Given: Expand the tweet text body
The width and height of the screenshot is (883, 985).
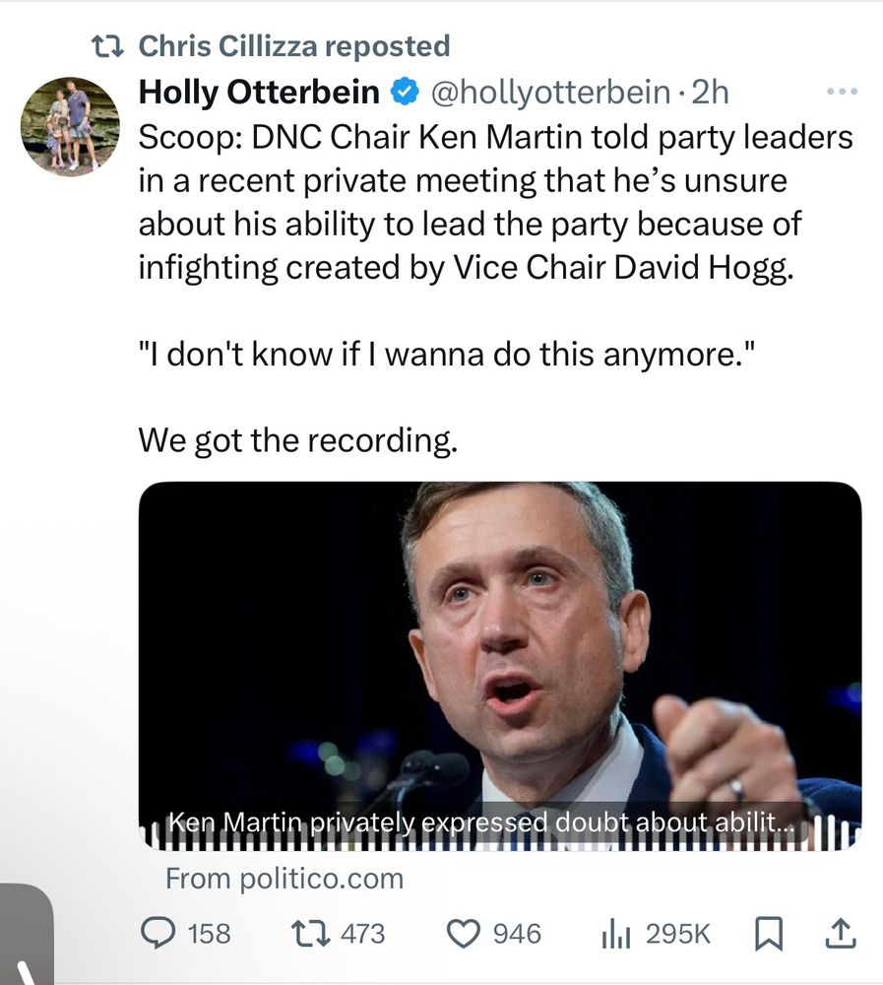Looking at the screenshot, I should [x=496, y=289].
